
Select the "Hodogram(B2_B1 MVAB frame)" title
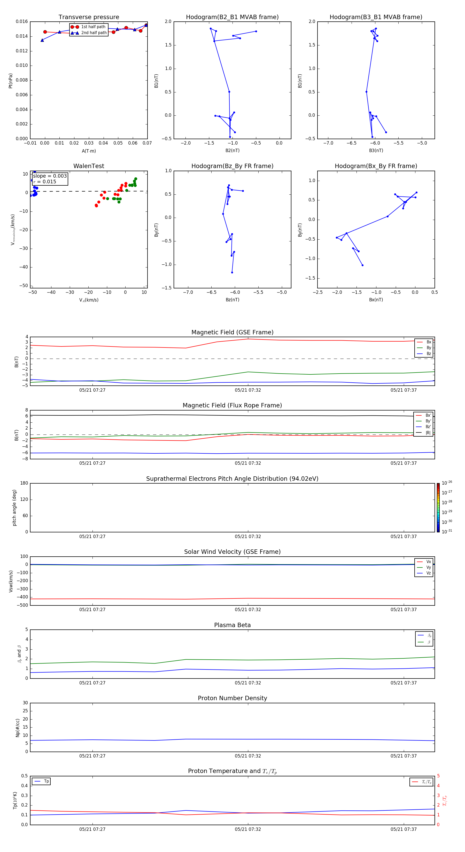(232, 17)
